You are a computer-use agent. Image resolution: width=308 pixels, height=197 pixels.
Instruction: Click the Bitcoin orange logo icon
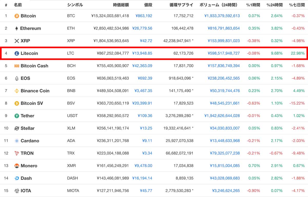click(x=17, y=16)
